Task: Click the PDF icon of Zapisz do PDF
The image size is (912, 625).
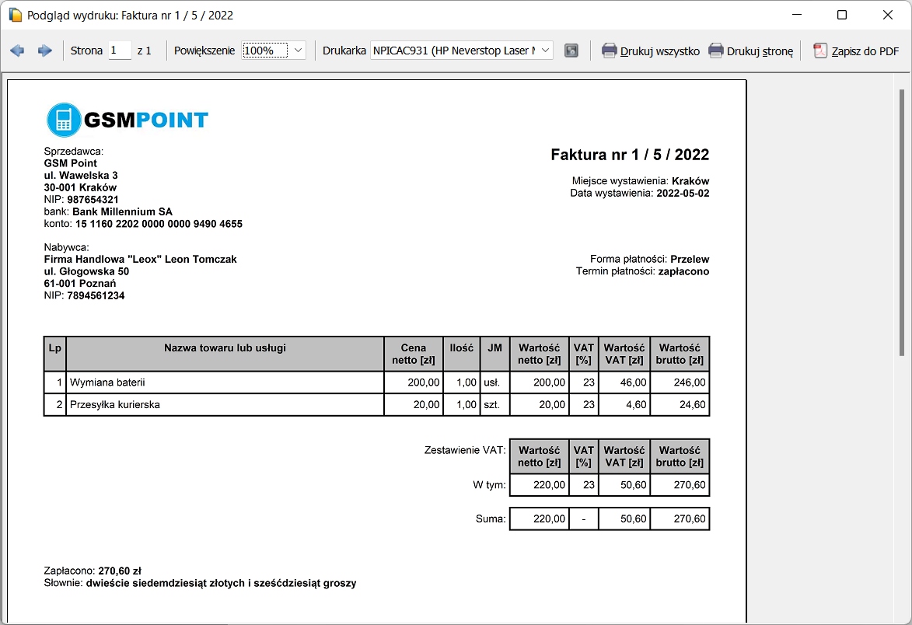Action: [820, 51]
